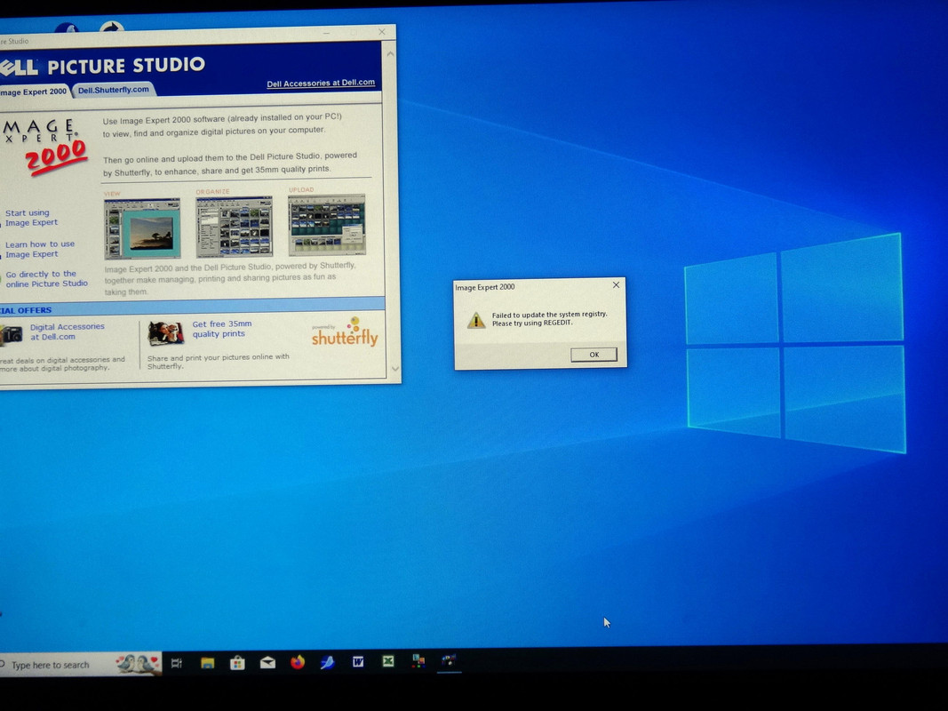Click the warning icon in the error dialog
This screenshot has width=948, height=711.
point(476,320)
